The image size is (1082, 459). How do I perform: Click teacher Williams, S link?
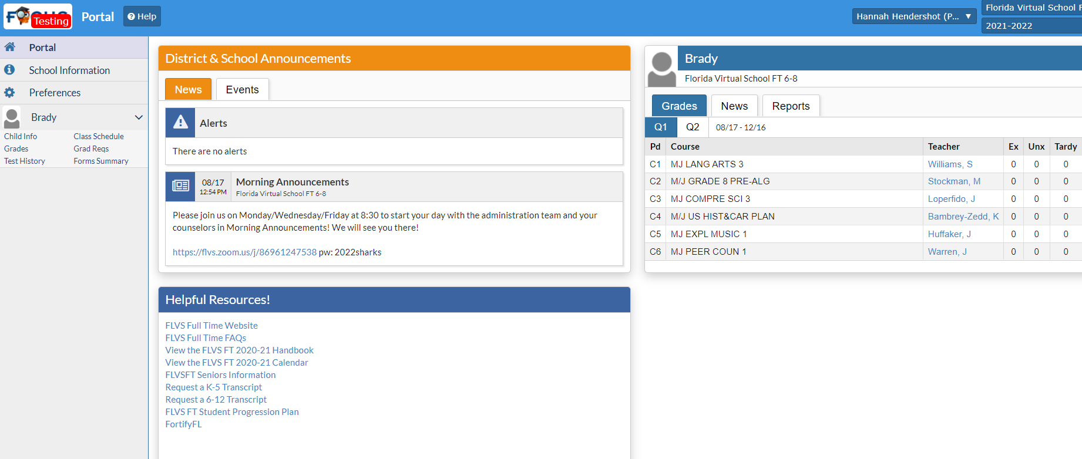pos(950,164)
